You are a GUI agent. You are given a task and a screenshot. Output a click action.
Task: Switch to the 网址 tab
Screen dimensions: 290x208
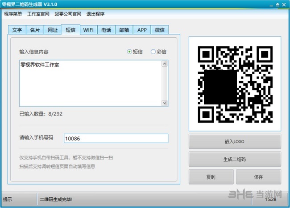pyautogui.click(x=53, y=30)
